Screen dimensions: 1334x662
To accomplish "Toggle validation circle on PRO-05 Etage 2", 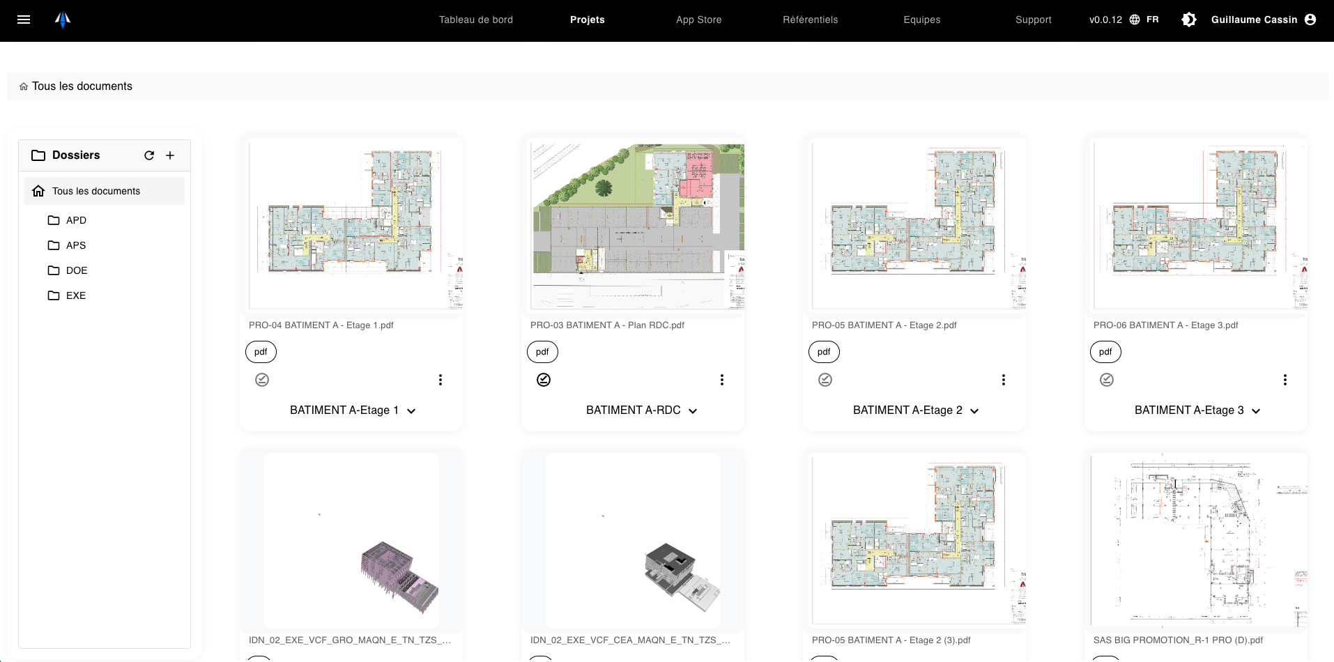I will pyautogui.click(x=825, y=380).
